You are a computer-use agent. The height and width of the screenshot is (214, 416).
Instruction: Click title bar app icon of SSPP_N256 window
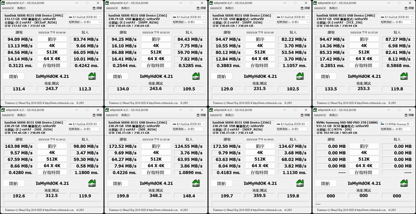[107, 3]
